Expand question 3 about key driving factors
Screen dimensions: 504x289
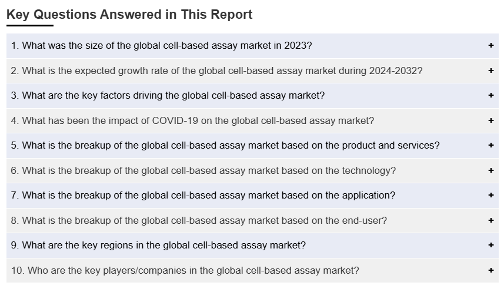pyautogui.click(x=168, y=95)
